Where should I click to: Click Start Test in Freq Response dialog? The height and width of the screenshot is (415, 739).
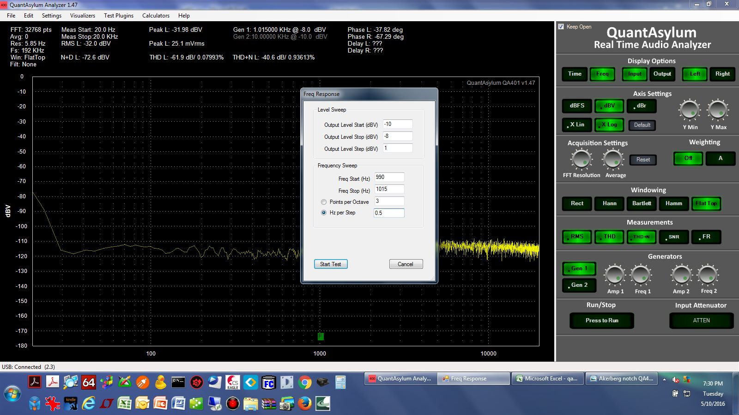click(331, 264)
